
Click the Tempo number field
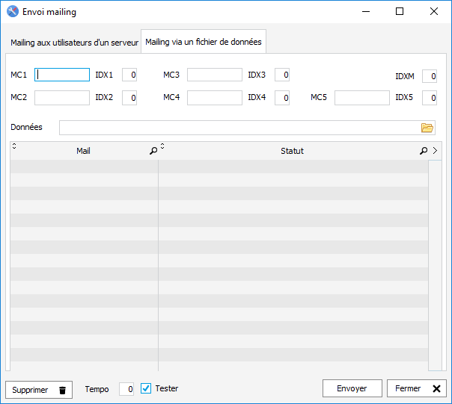[126, 388]
